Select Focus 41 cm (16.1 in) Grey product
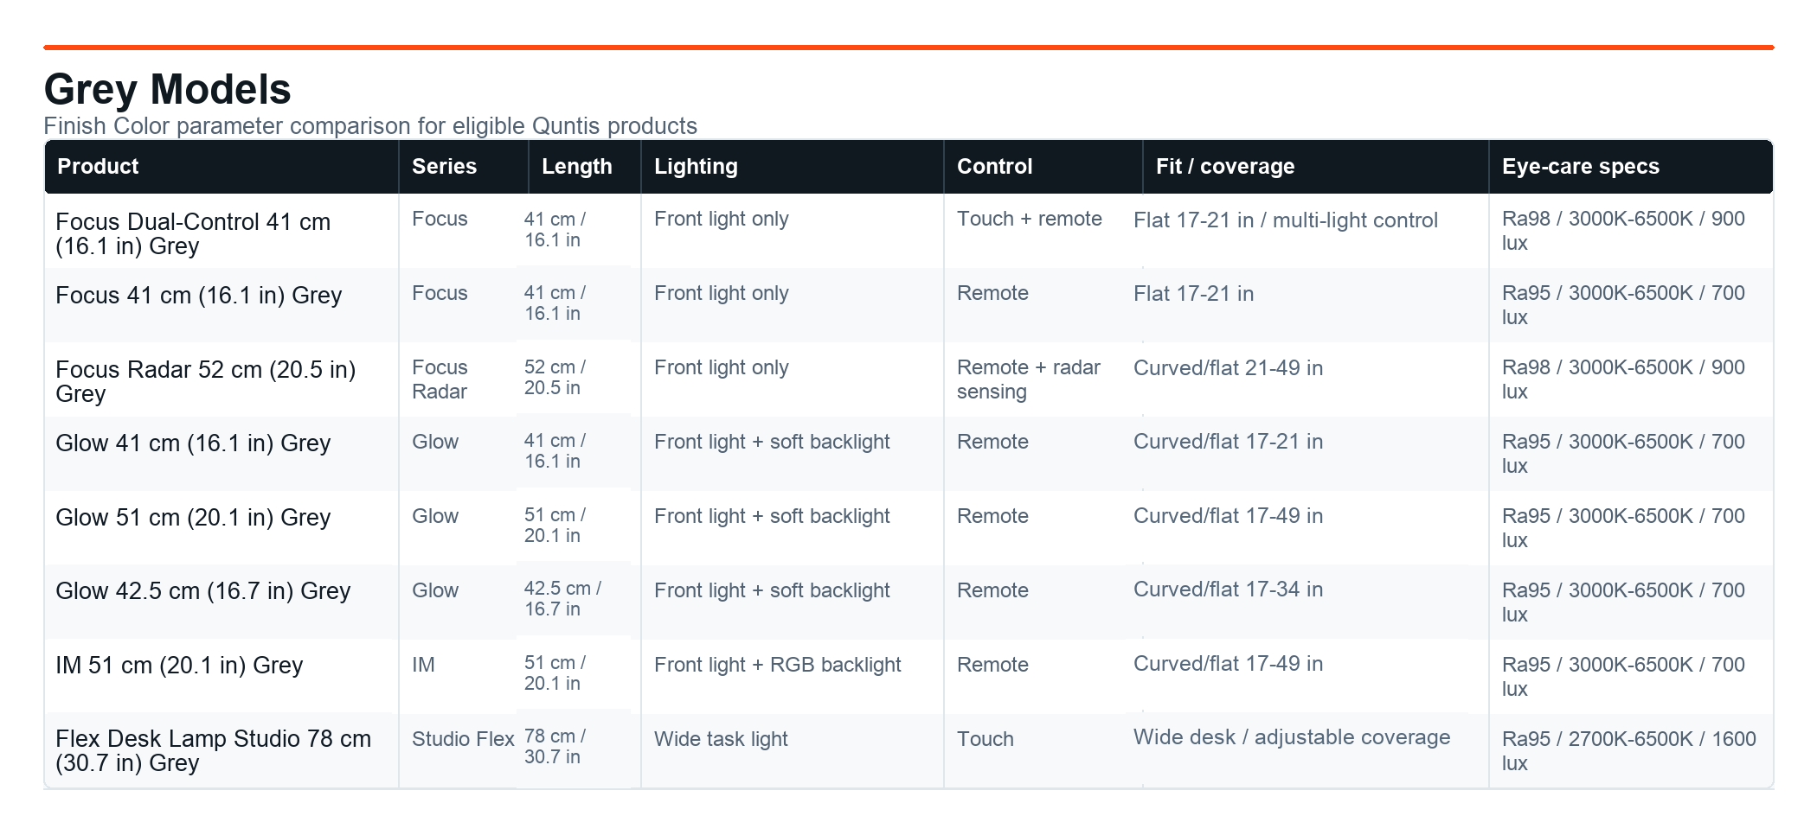1817x835 pixels. 199,296
